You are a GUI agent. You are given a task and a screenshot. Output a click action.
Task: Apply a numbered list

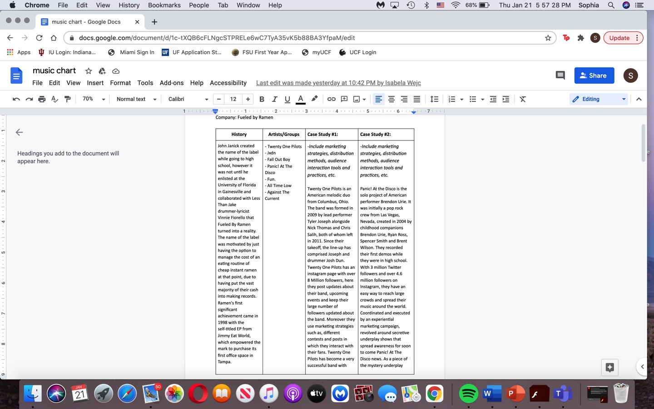click(x=451, y=99)
